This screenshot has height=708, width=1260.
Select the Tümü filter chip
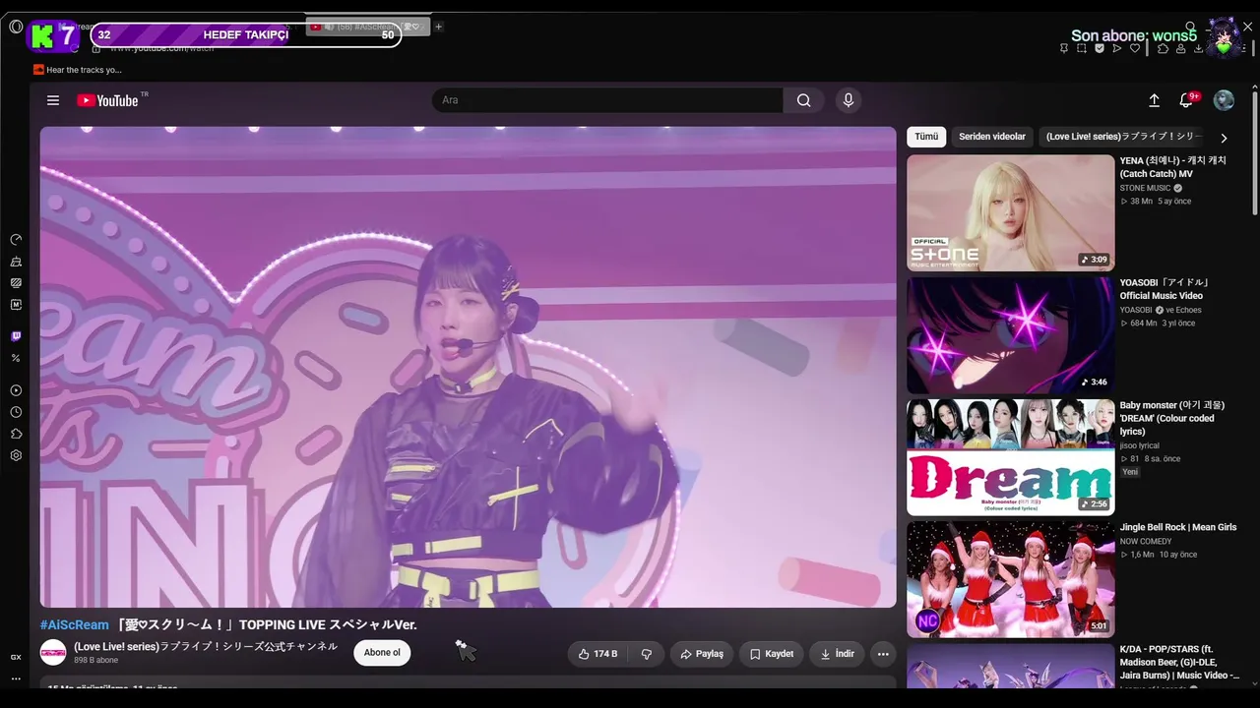click(x=926, y=137)
